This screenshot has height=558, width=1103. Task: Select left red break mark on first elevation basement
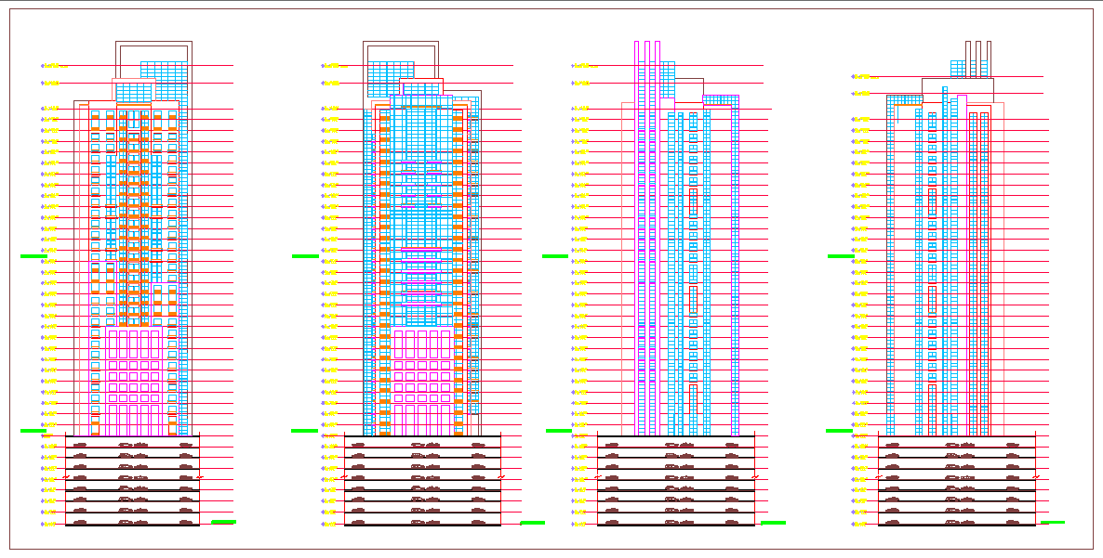pos(66,477)
